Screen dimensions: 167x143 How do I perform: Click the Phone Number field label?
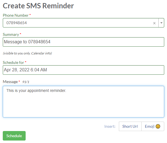(16, 15)
